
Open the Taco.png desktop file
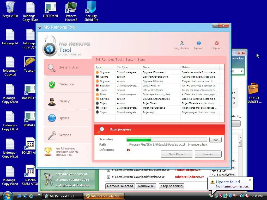[30, 65]
